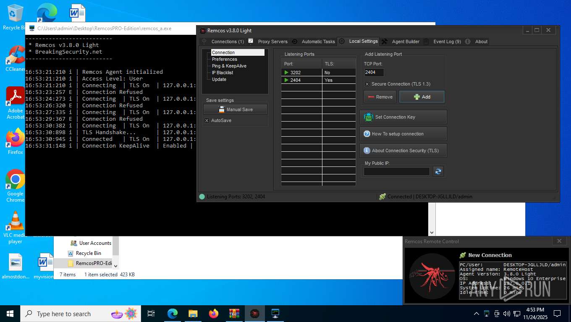Click the About info icon in the tab bar

coord(468,42)
